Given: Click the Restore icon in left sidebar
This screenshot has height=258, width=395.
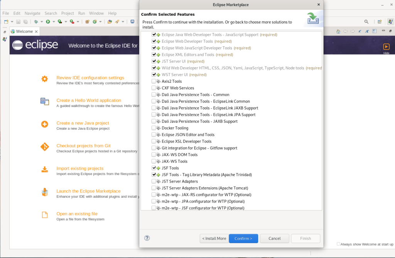Looking at the screenshot, I should pyautogui.click(x=5, y=32).
